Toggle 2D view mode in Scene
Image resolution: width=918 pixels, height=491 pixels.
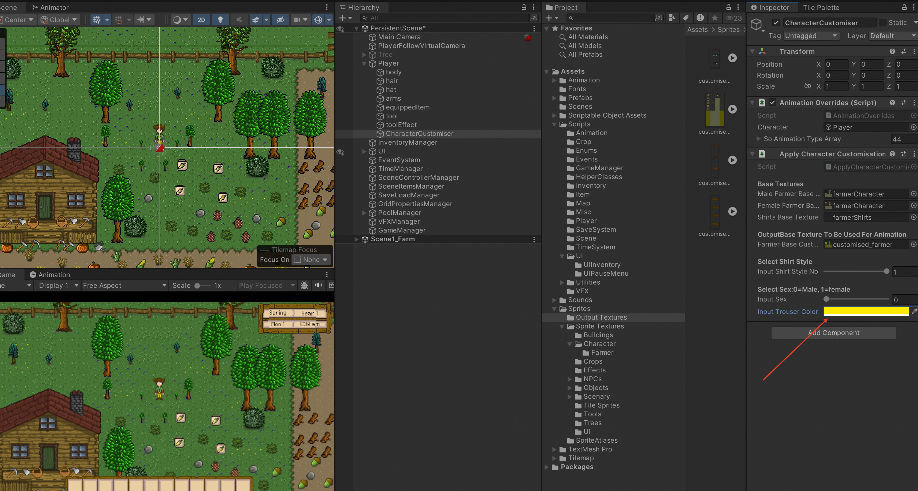[x=201, y=20]
